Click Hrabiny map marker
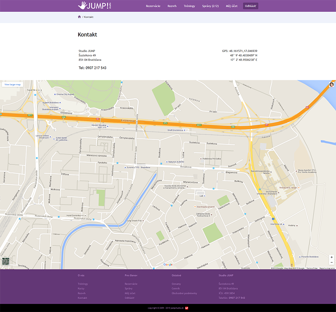 (293, 225)
